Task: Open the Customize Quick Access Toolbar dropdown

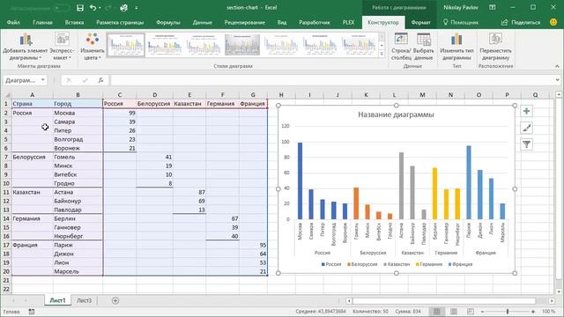Action: point(137,8)
